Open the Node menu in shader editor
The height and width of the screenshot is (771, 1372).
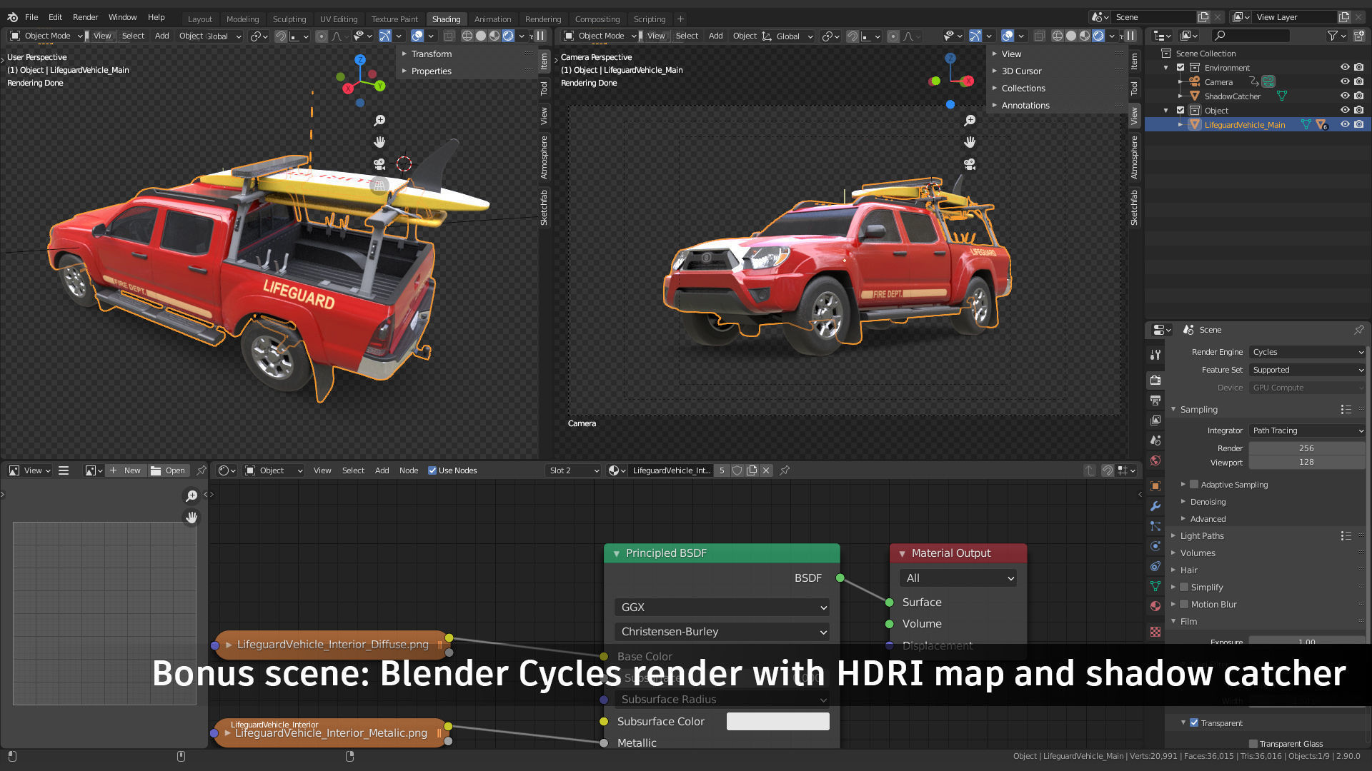[409, 470]
